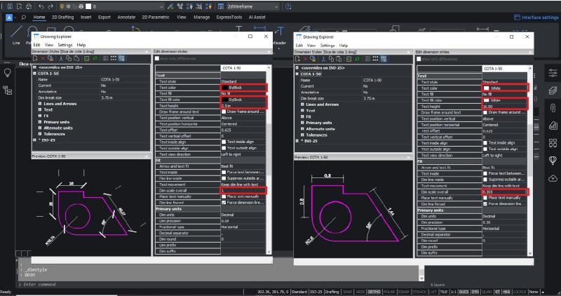Open the structure tree icon on left sidebar
Viewport: 561px width, 296px height.
click(x=7, y=90)
